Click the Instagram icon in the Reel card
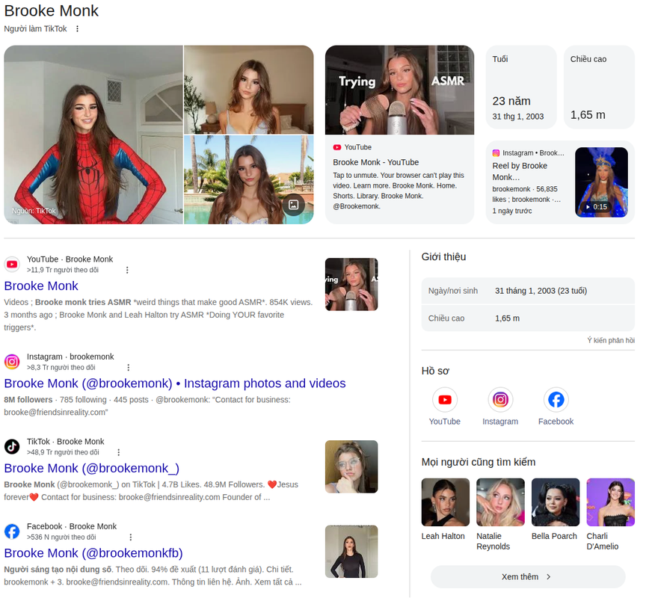Screen dimensions: 652x598 point(496,153)
